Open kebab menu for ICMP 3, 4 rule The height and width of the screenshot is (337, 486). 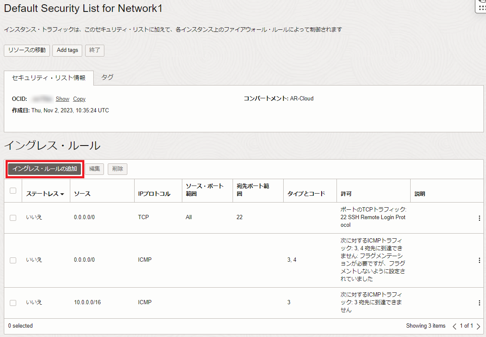[479, 260]
